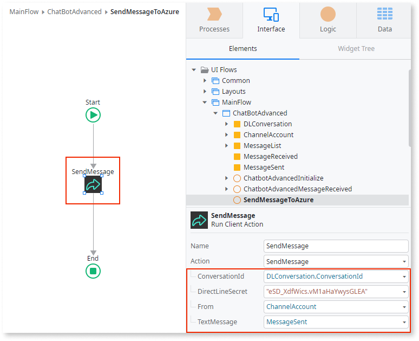Click the Interface devices icon

[x=271, y=14]
